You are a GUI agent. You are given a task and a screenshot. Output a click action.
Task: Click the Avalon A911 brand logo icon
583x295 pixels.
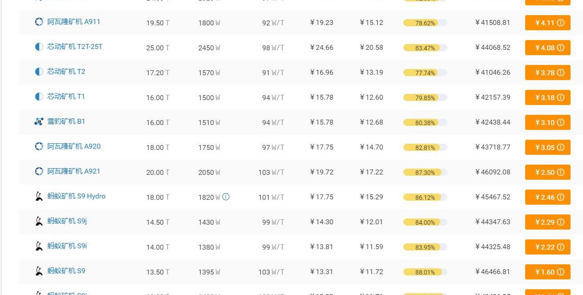(x=39, y=22)
